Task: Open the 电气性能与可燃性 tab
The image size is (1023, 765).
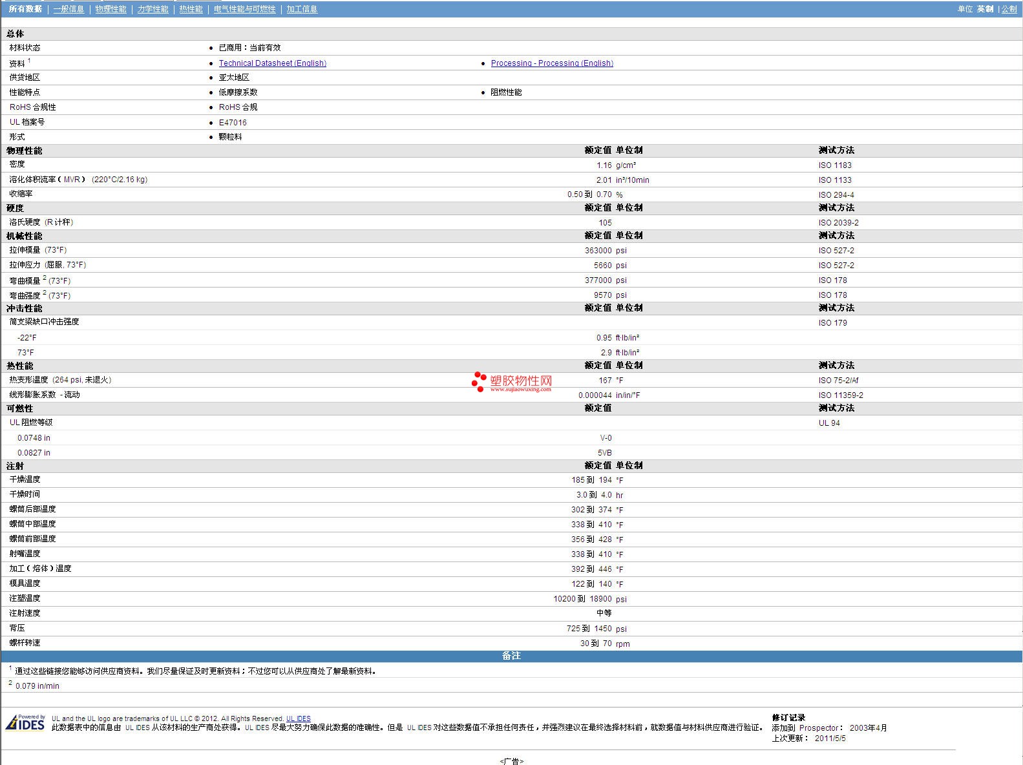Action: tap(244, 9)
